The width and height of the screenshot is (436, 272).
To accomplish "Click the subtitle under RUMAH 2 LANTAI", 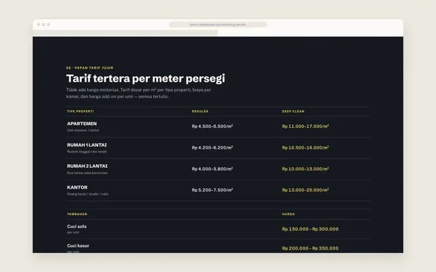I will click(87, 173).
